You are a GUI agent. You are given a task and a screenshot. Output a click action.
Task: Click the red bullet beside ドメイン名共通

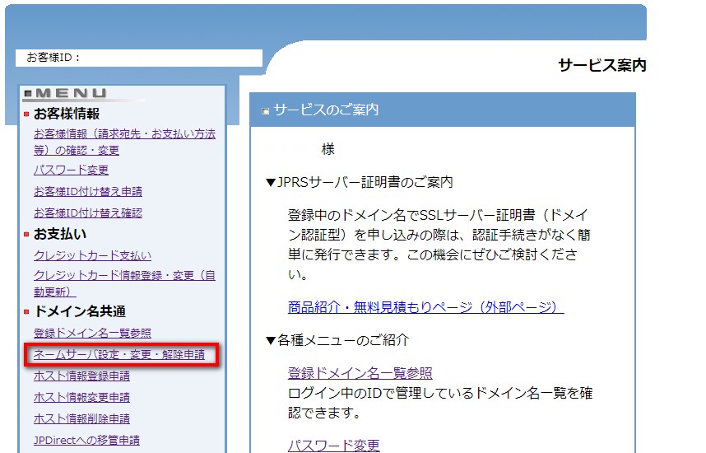(x=26, y=311)
